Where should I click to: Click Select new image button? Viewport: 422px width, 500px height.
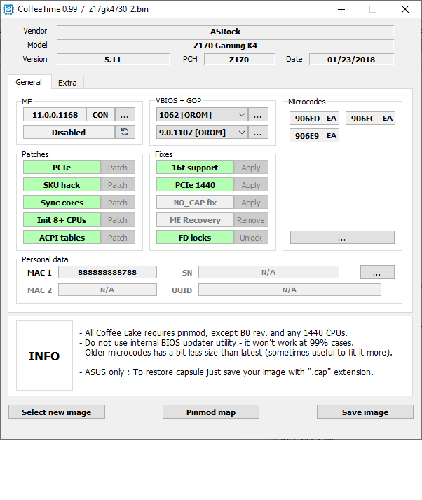[57, 412]
